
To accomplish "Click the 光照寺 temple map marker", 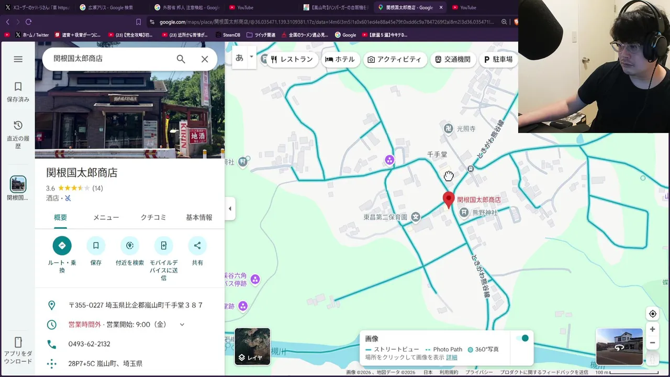I will tap(448, 128).
